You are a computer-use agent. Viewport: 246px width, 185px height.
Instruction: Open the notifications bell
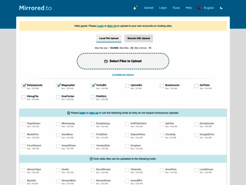point(135,8)
